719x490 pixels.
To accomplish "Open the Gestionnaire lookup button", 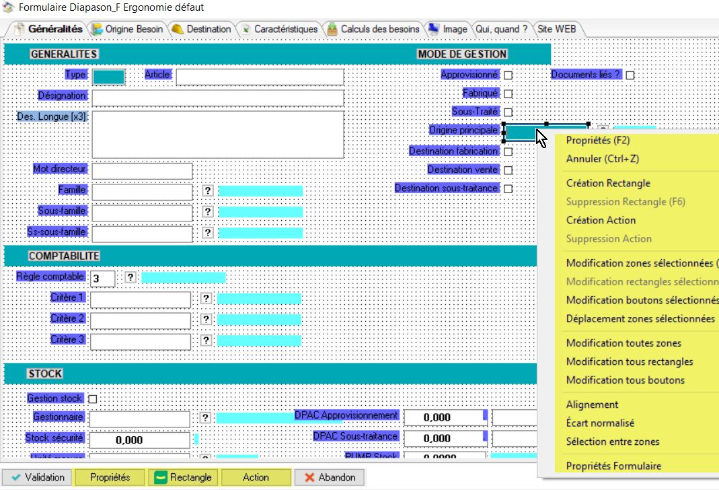I will pos(206,419).
